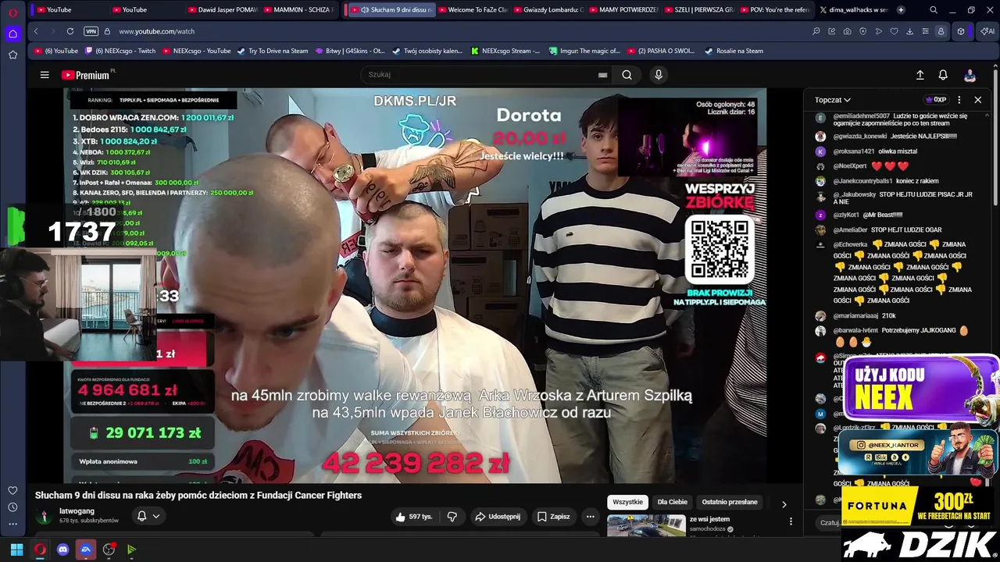
Task: Open Discord from the taskbar
Action: 62,550
